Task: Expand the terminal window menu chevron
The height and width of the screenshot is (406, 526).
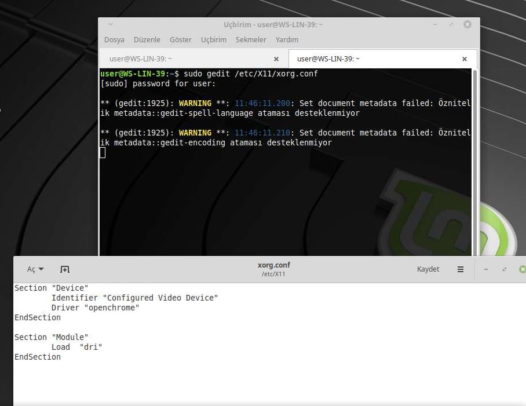Action: point(111,24)
